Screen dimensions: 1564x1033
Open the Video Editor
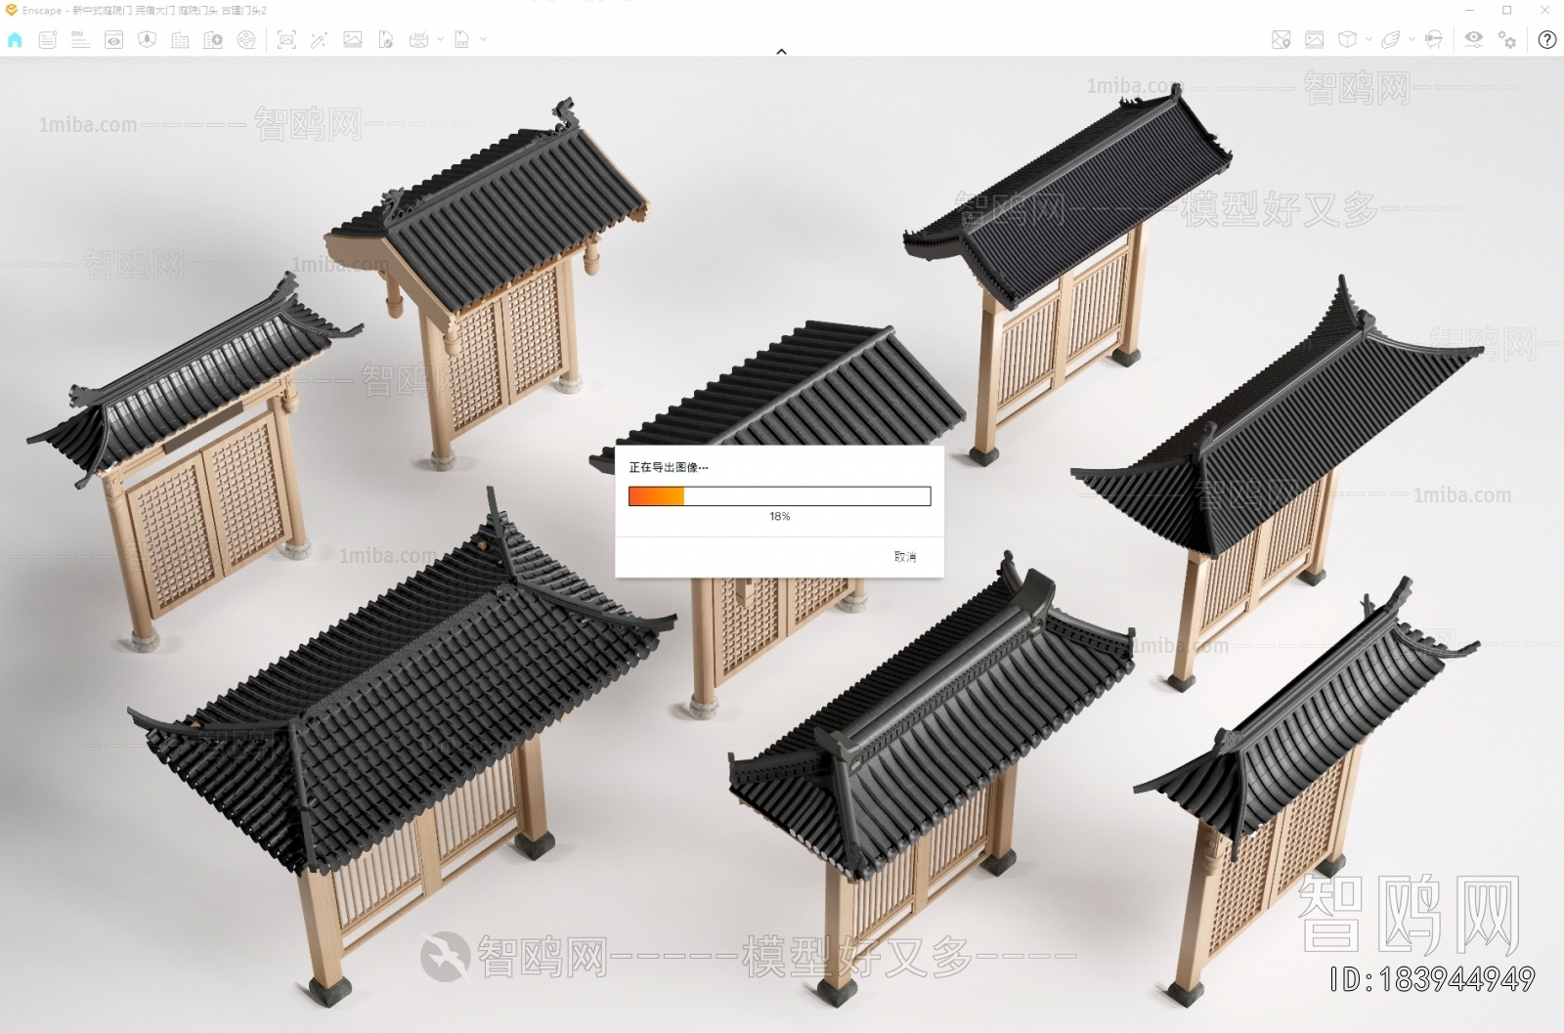pos(246,41)
